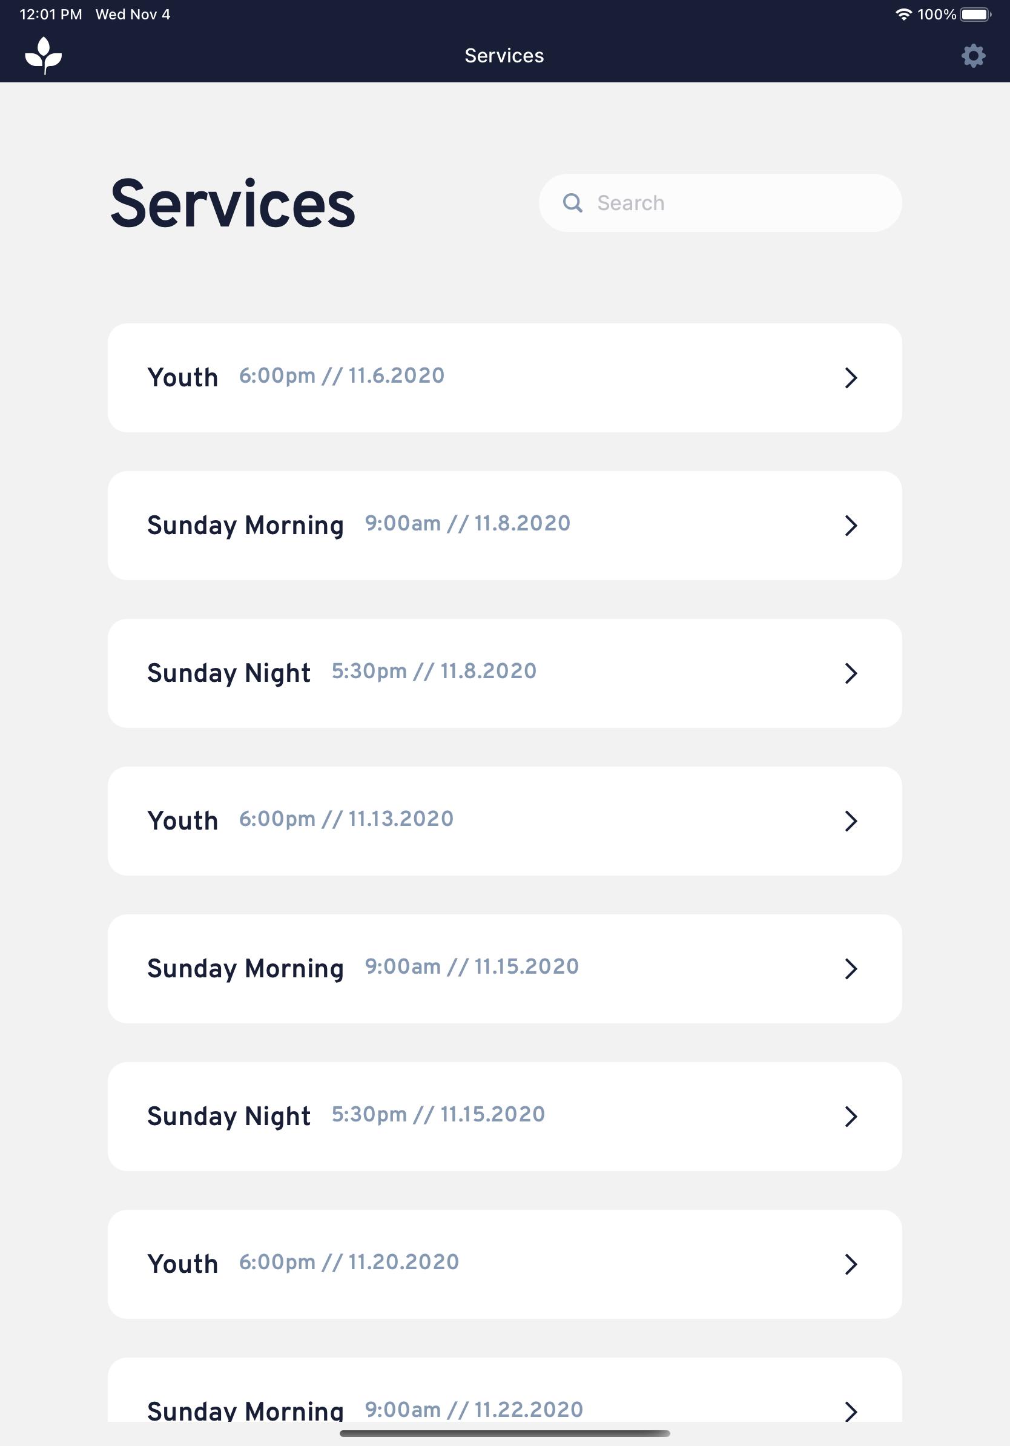
Task: Open Youth 11.6.2020 via its chevron
Action: click(x=851, y=378)
